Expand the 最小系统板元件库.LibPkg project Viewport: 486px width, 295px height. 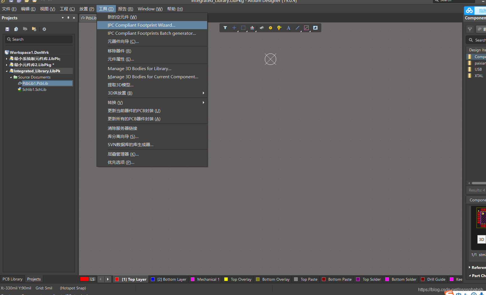[x=6, y=59]
